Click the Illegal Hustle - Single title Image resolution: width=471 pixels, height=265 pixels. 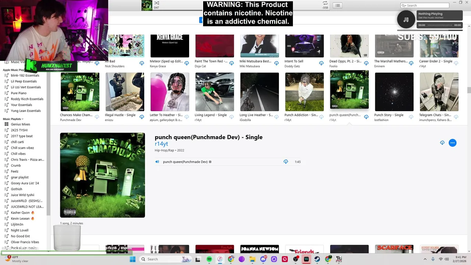pos(120,115)
